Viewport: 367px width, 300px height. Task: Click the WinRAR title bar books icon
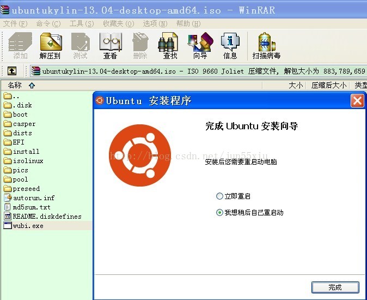click(x=5, y=10)
